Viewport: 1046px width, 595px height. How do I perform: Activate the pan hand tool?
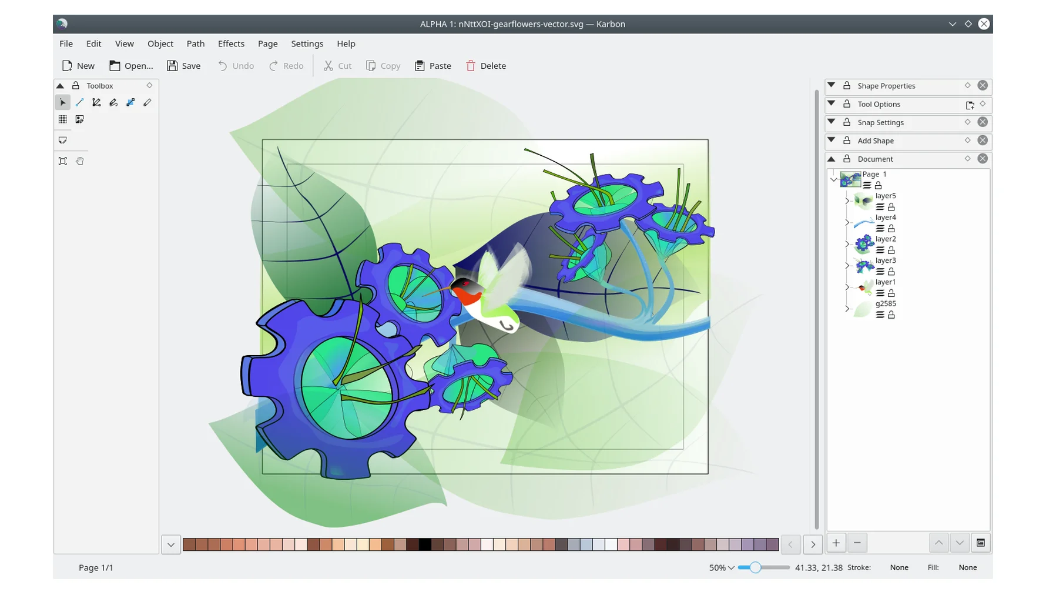[x=80, y=161]
